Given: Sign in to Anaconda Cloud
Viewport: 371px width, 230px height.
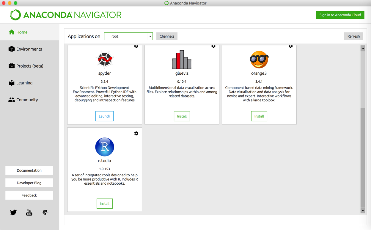Looking at the screenshot, I should [340, 15].
